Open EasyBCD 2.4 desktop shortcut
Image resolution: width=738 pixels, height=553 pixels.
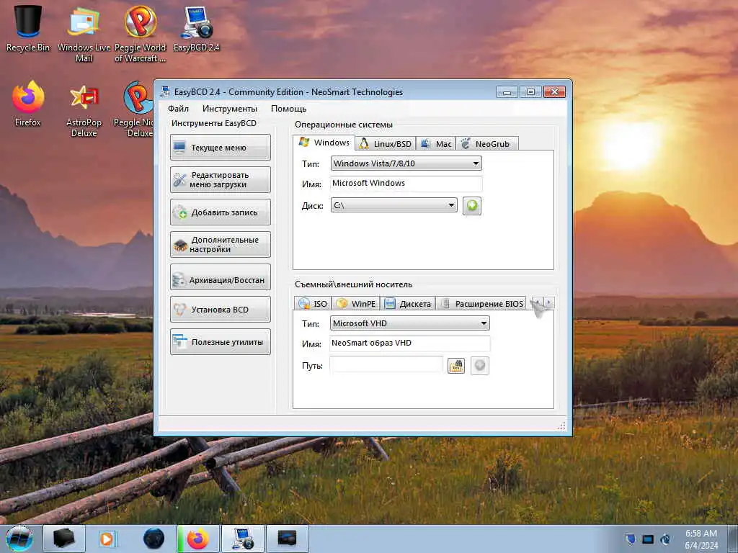[x=196, y=28]
